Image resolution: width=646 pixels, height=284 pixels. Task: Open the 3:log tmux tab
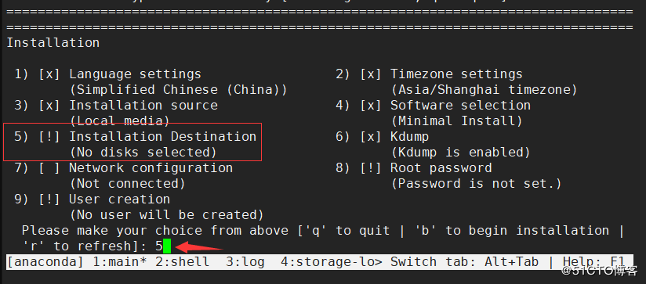(245, 262)
